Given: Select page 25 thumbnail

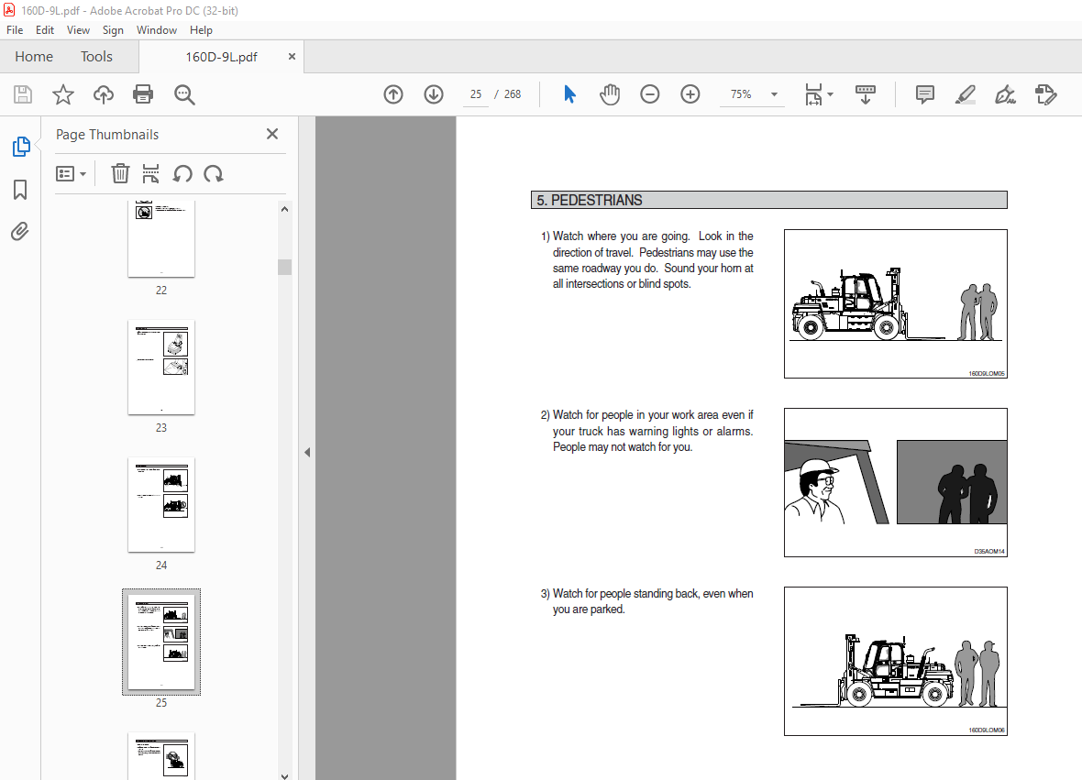Looking at the screenshot, I should coord(161,643).
